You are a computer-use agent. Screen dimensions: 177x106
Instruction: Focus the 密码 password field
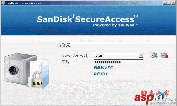tap(118, 62)
